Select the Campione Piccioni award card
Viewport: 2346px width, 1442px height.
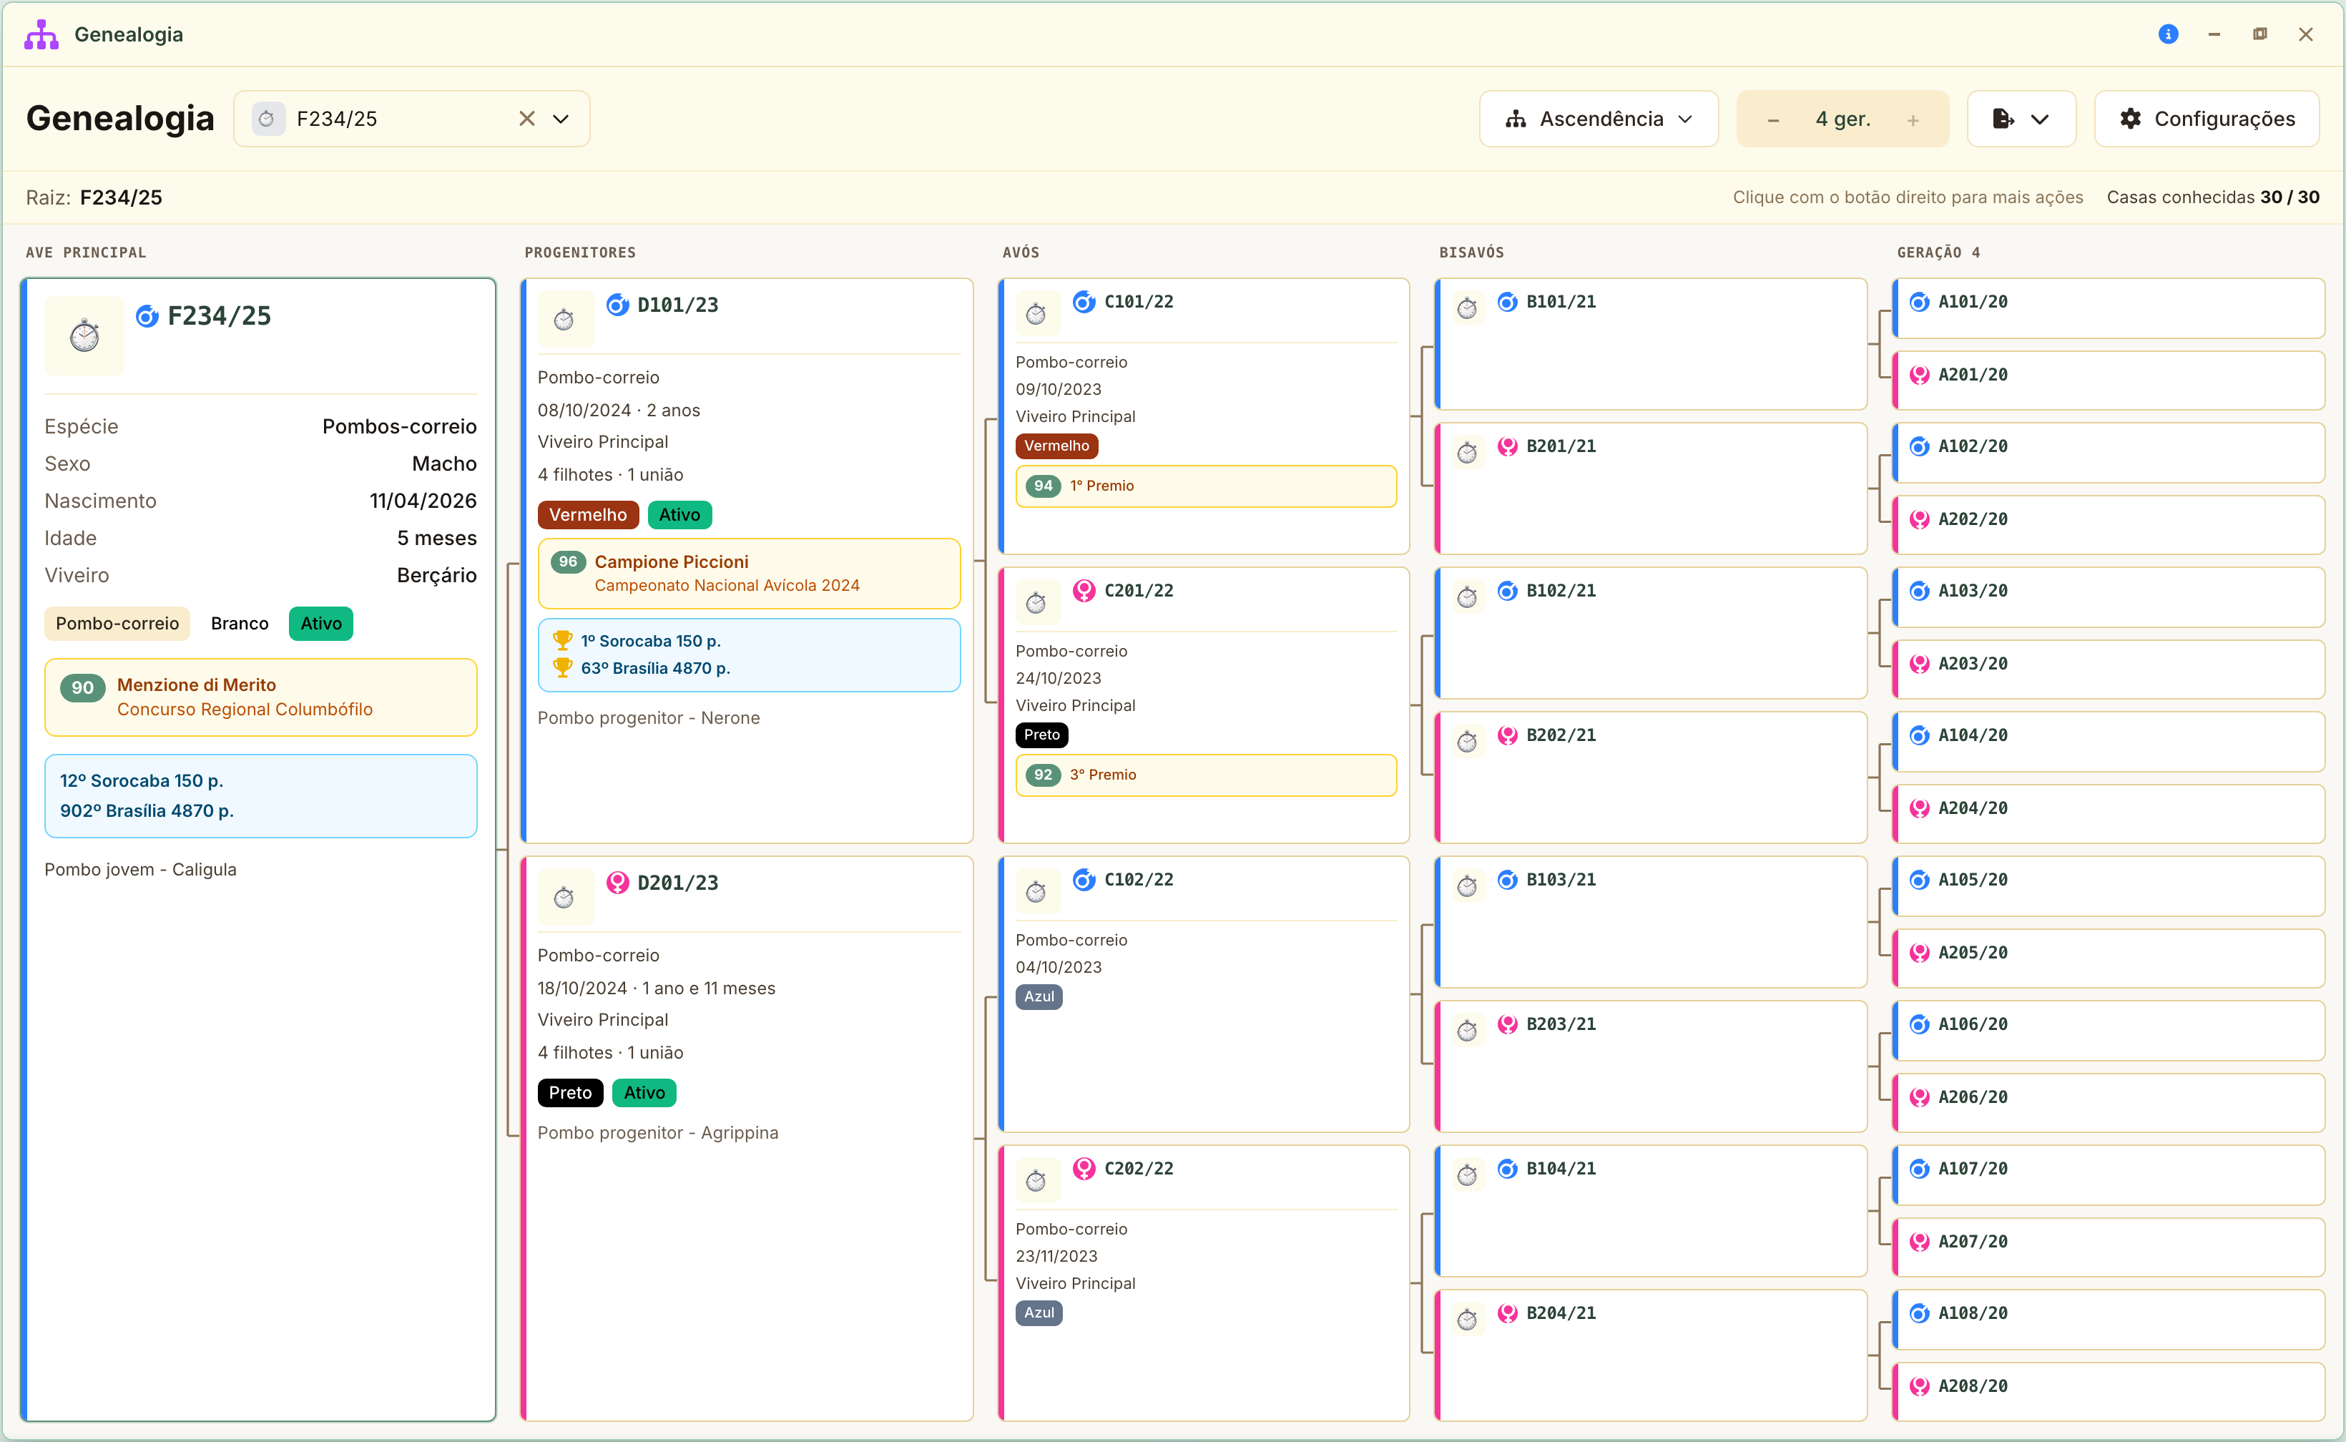point(750,573)
